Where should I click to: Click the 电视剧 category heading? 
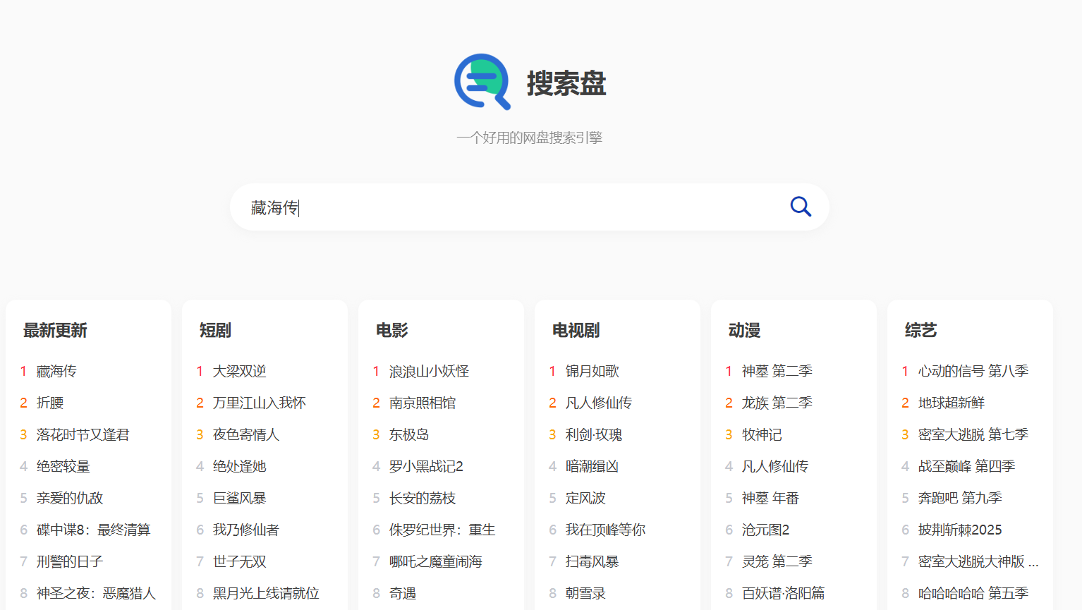576,330
